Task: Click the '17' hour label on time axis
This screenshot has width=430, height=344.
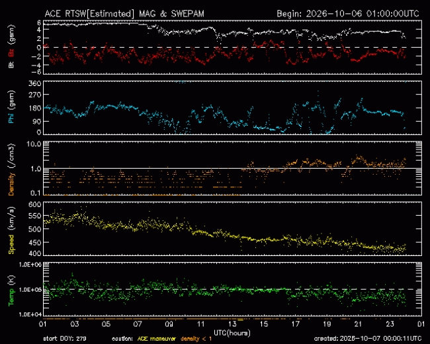Action: coord(295,324)
